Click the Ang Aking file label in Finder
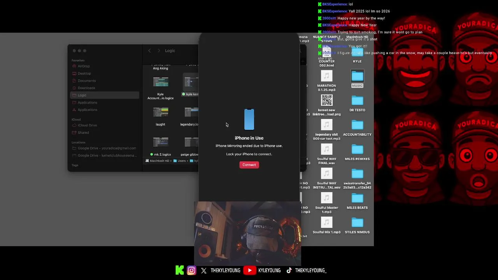498x280 pixels. [x=161, y=68]
